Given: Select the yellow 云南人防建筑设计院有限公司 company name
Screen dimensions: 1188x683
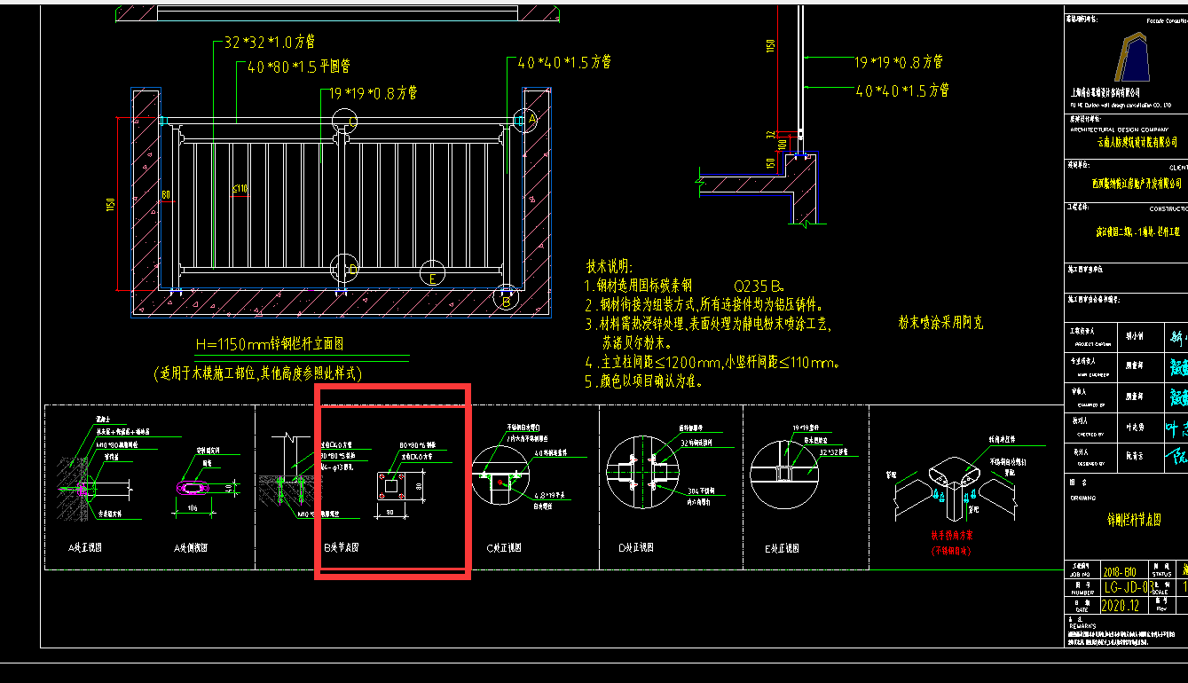Looking at the screenshot, I should 1137,142.
